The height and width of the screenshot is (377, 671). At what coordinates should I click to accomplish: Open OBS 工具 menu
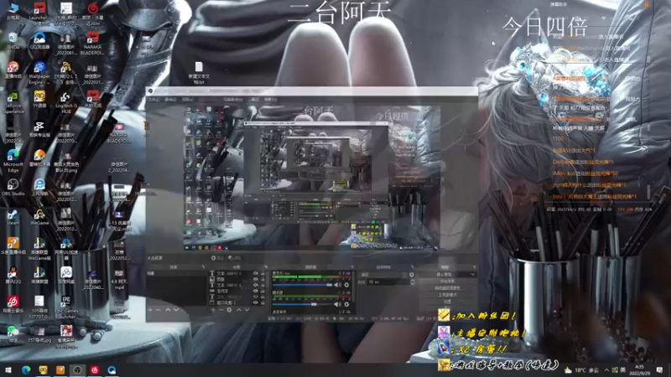254,99
